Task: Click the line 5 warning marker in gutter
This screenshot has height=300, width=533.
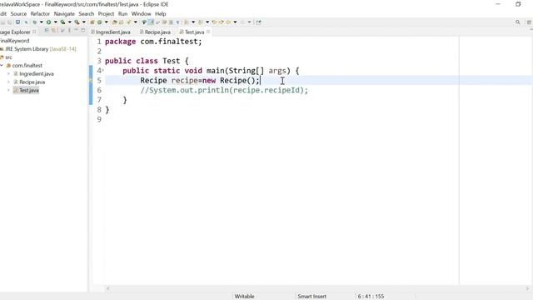Action: (x=91, y=81)
